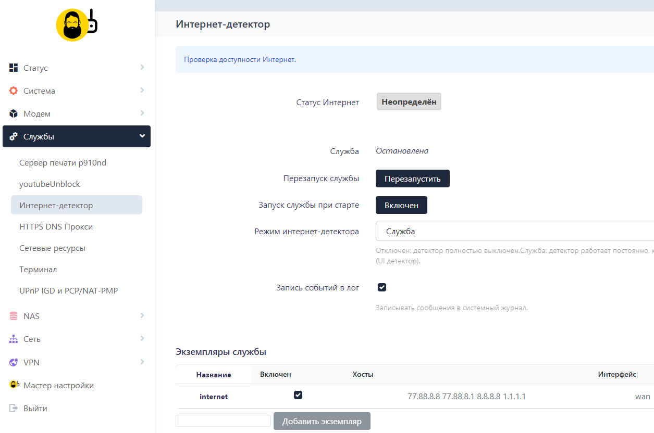Click the Система gear icon
The height and width of the screenshot is (433, 654).
(x=14, y=91)
